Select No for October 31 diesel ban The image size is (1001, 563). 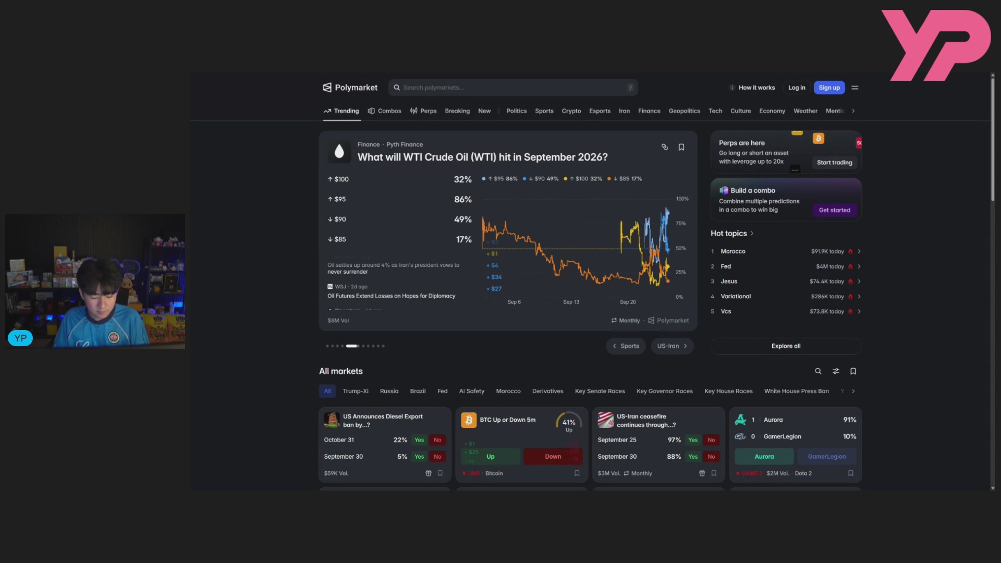tap(437, 440)
